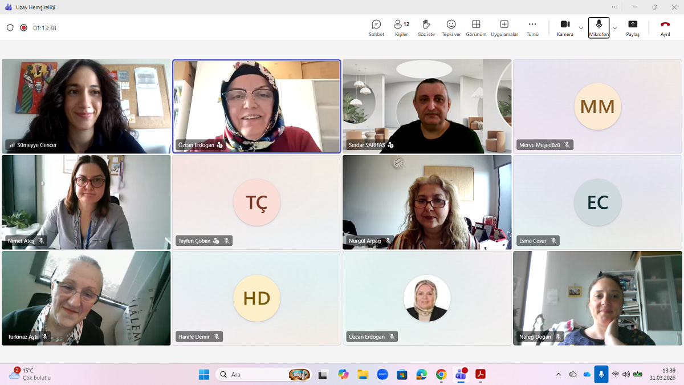Toggle the taskbar microphone status button

[601, 374]
